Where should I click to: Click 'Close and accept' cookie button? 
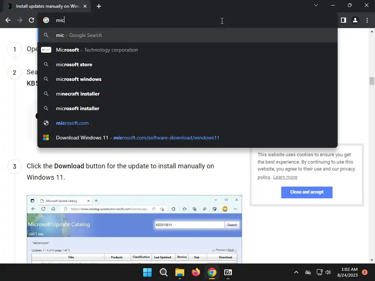pos(307,192)
